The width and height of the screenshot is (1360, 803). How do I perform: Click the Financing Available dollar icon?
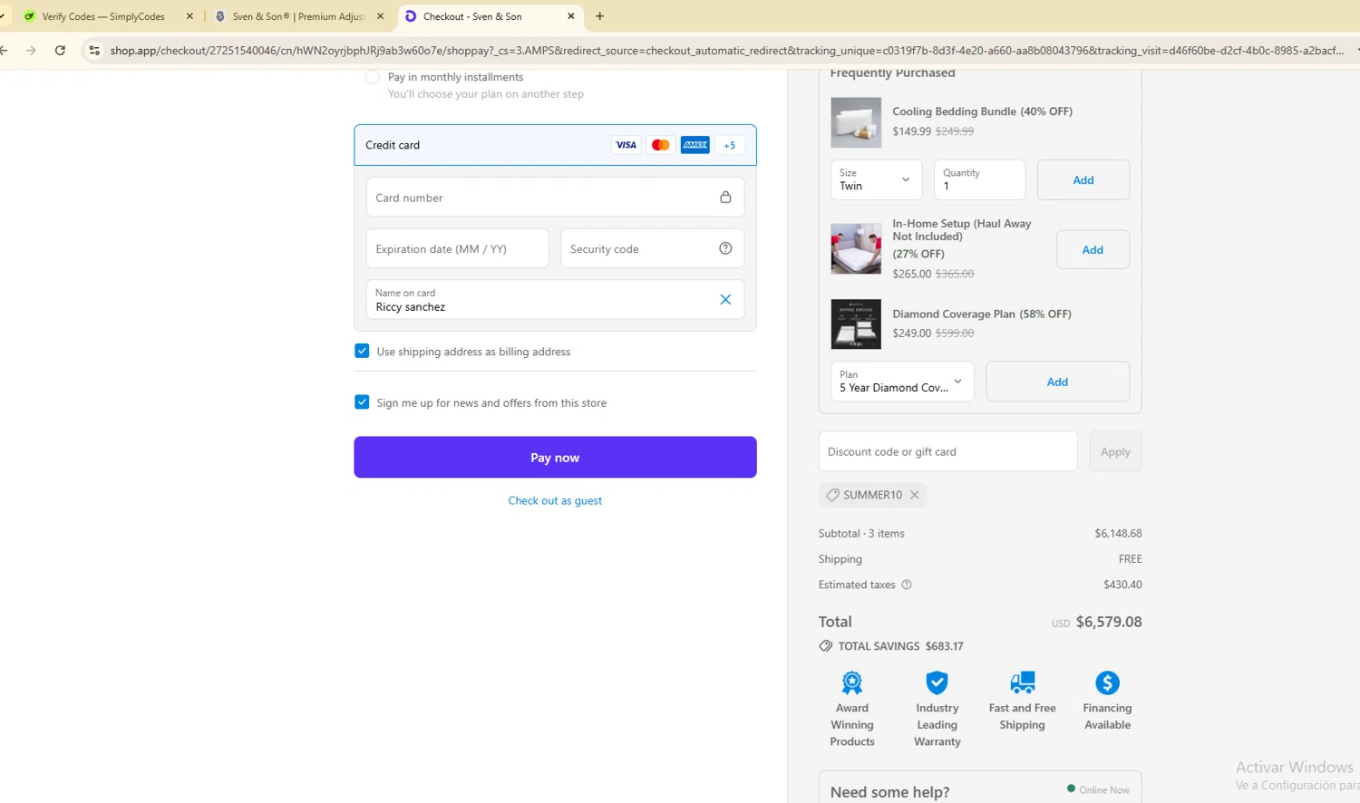point(1107,682)
